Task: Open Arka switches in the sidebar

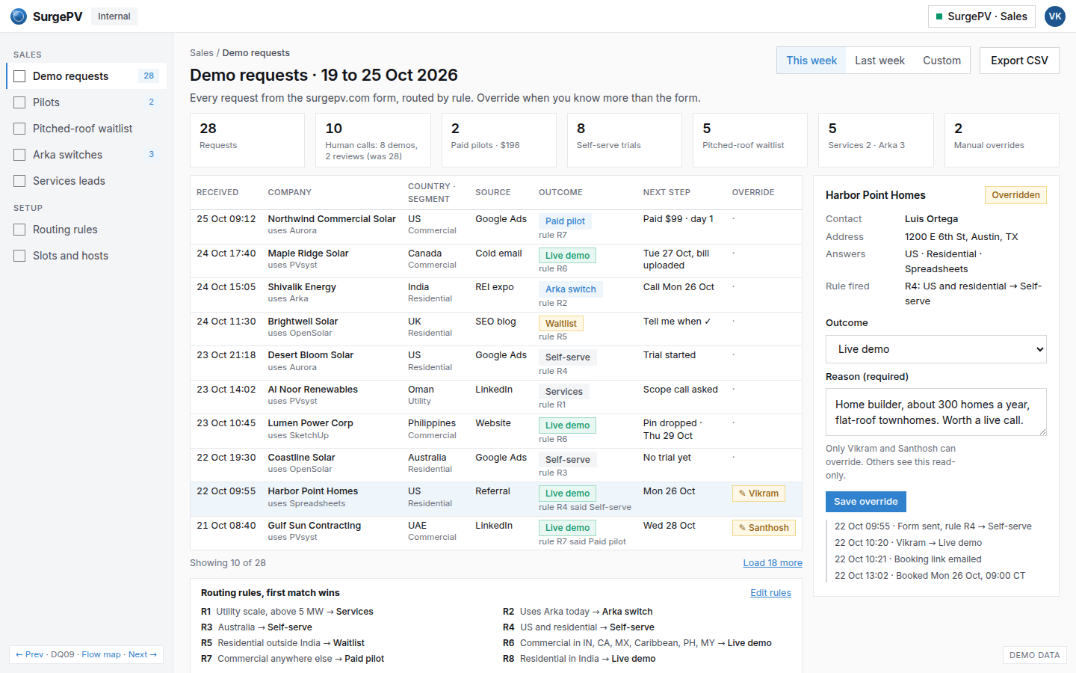Action: click(x=87, y=155)
